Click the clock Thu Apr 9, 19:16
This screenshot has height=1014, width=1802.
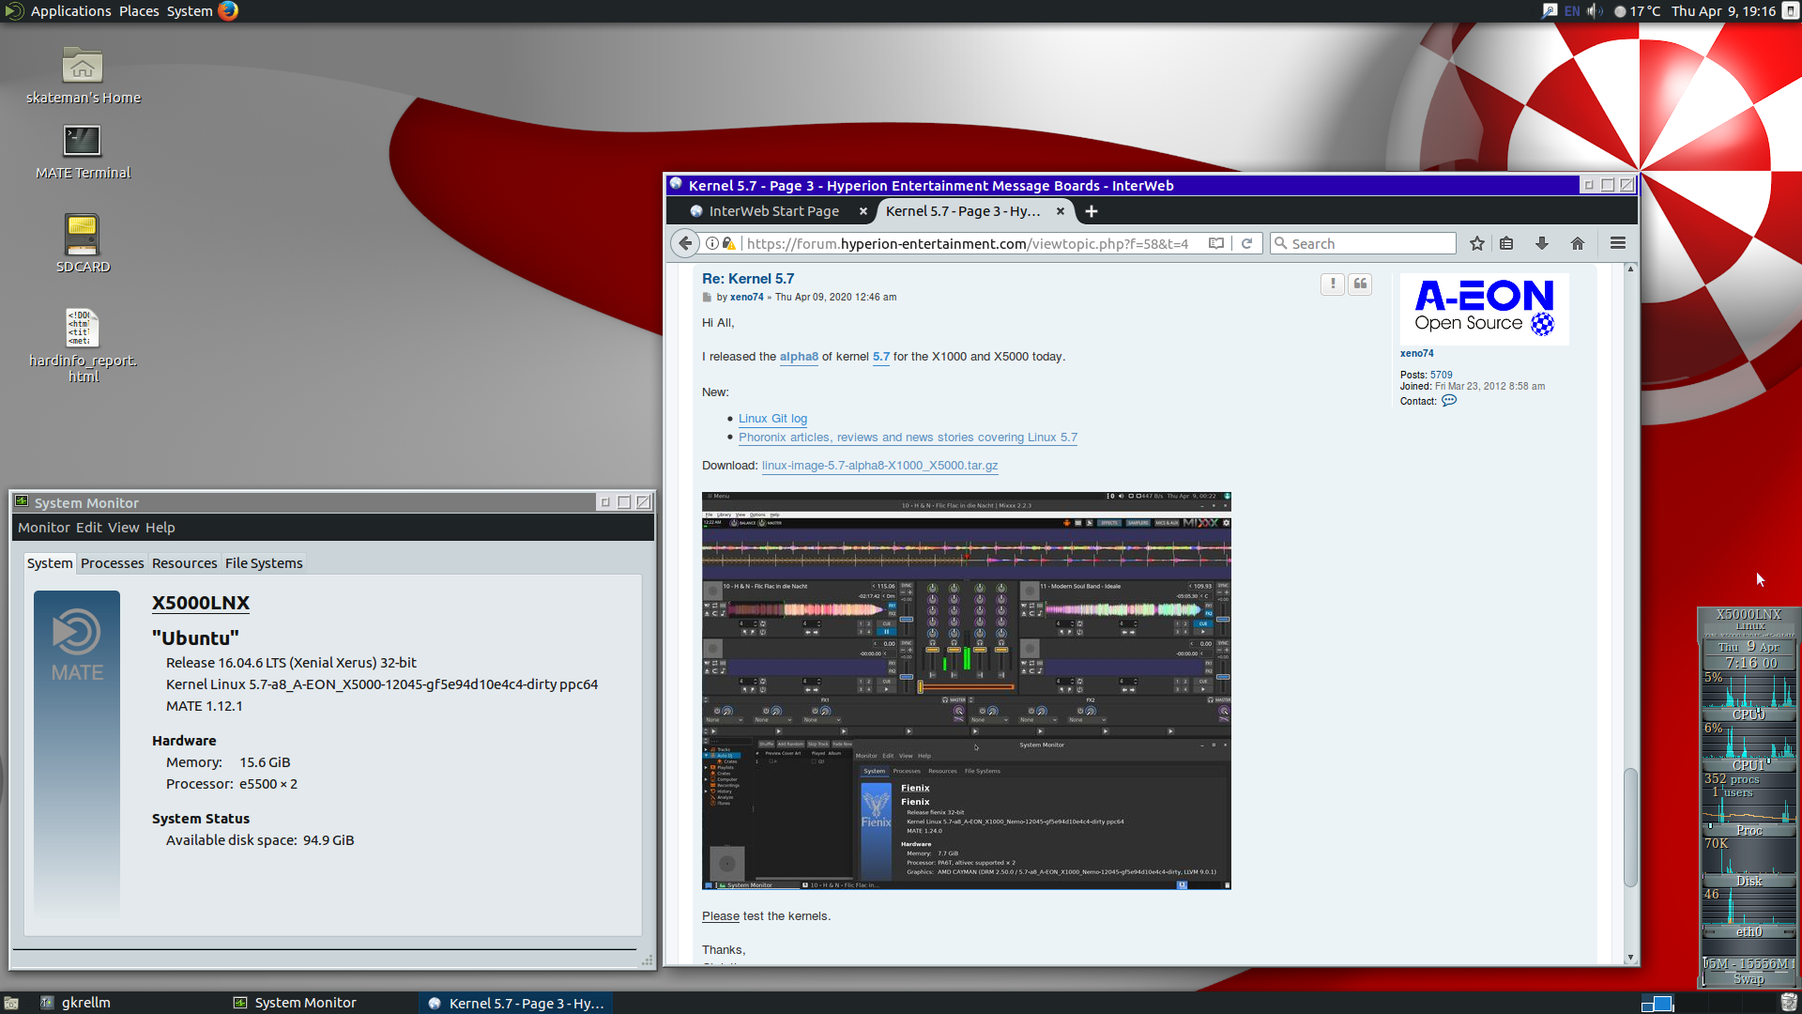1723,11
